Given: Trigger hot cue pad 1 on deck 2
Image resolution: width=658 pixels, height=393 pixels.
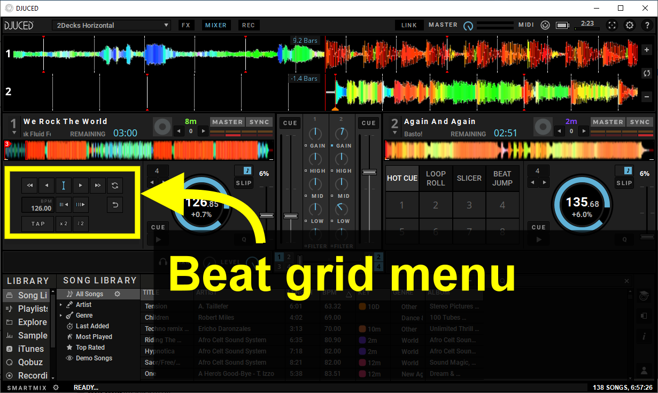Looking at the screenshot, I should click(x=402, y=205).
